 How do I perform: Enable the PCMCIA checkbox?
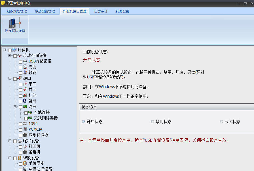click(20, 129)
